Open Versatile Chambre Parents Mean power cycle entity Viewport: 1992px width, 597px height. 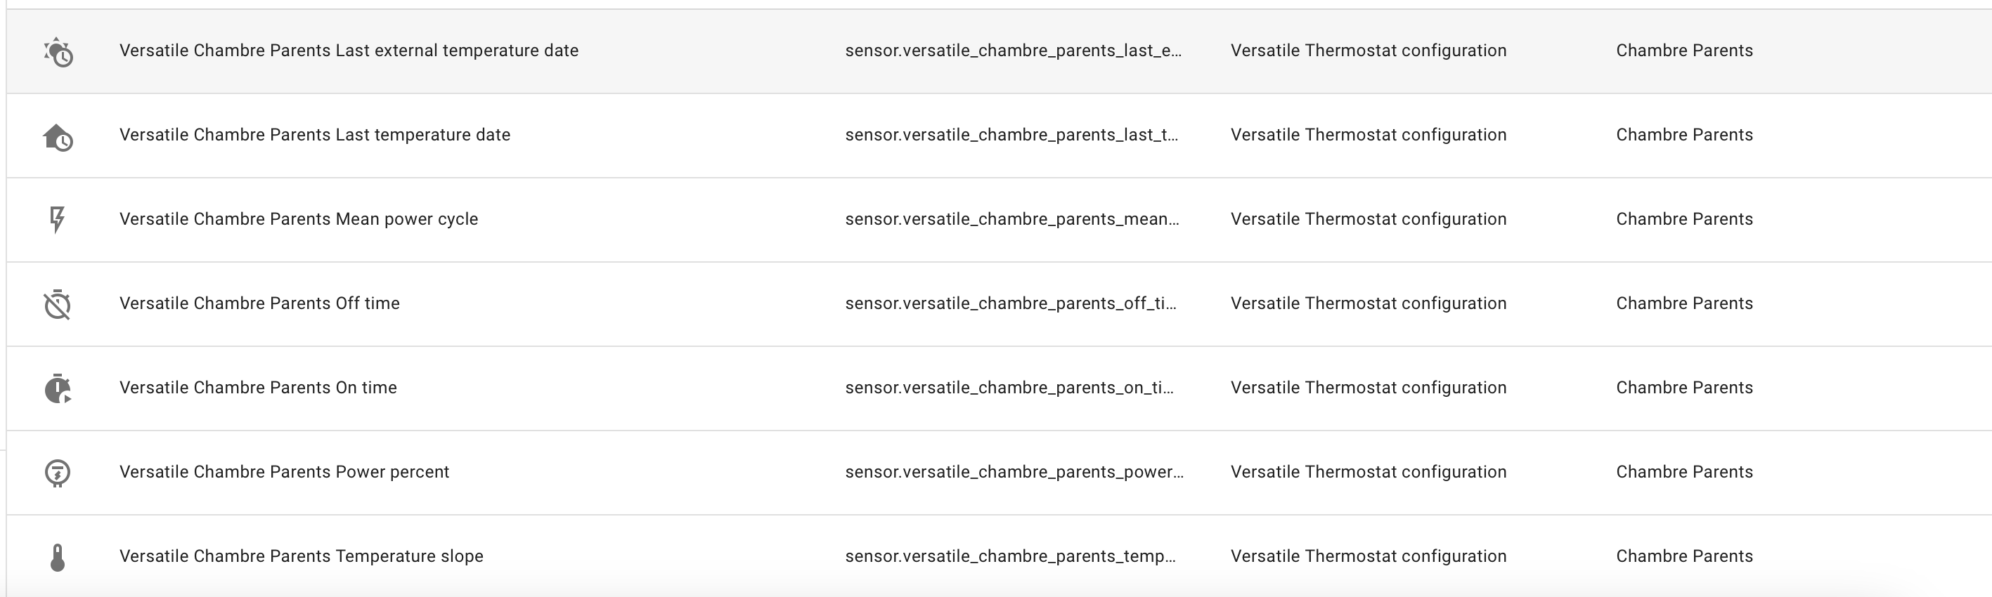coord(299,218)
